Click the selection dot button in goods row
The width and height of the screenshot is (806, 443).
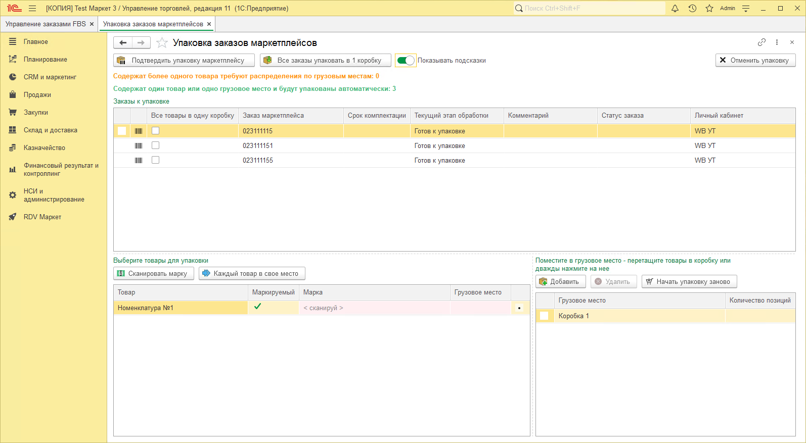click(519, 308)
